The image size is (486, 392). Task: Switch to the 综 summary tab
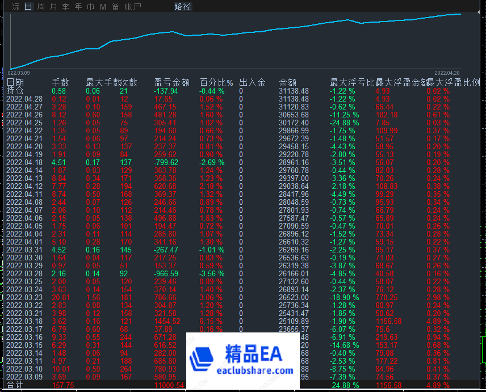pos(16,6)
